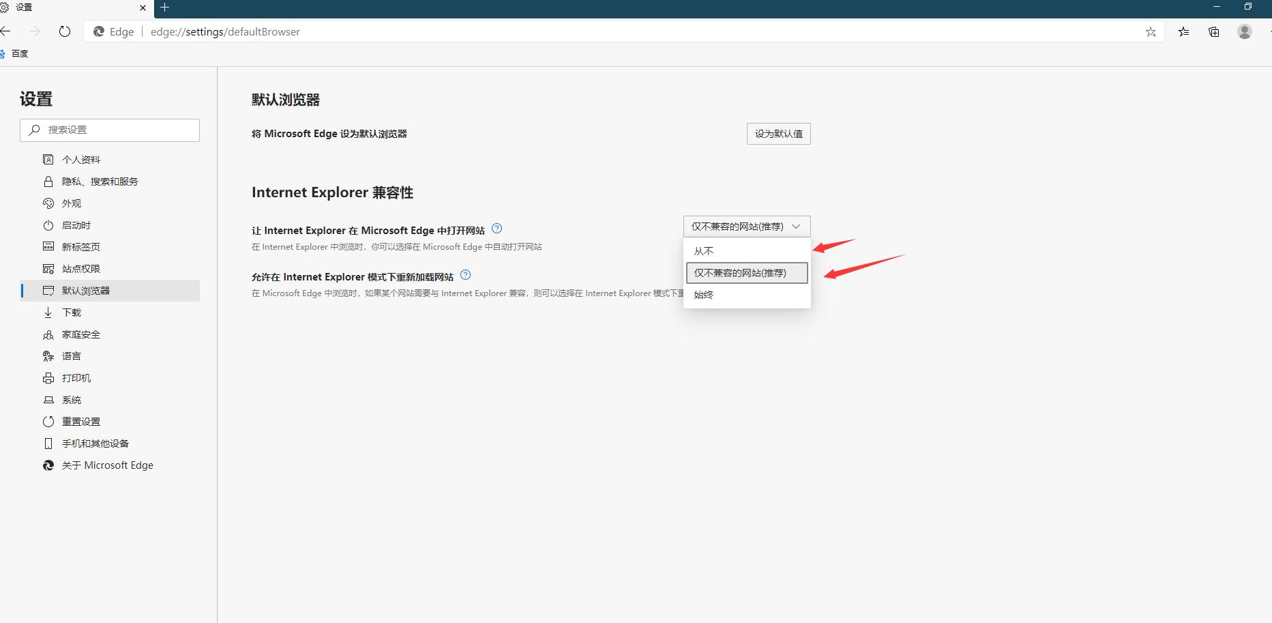Open 下载 settings section

pyautogui.click(x=110, y=313)
